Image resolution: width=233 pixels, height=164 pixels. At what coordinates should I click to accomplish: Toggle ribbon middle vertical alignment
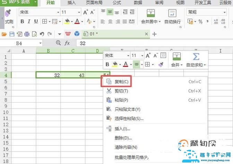click(x=110, y=12)
